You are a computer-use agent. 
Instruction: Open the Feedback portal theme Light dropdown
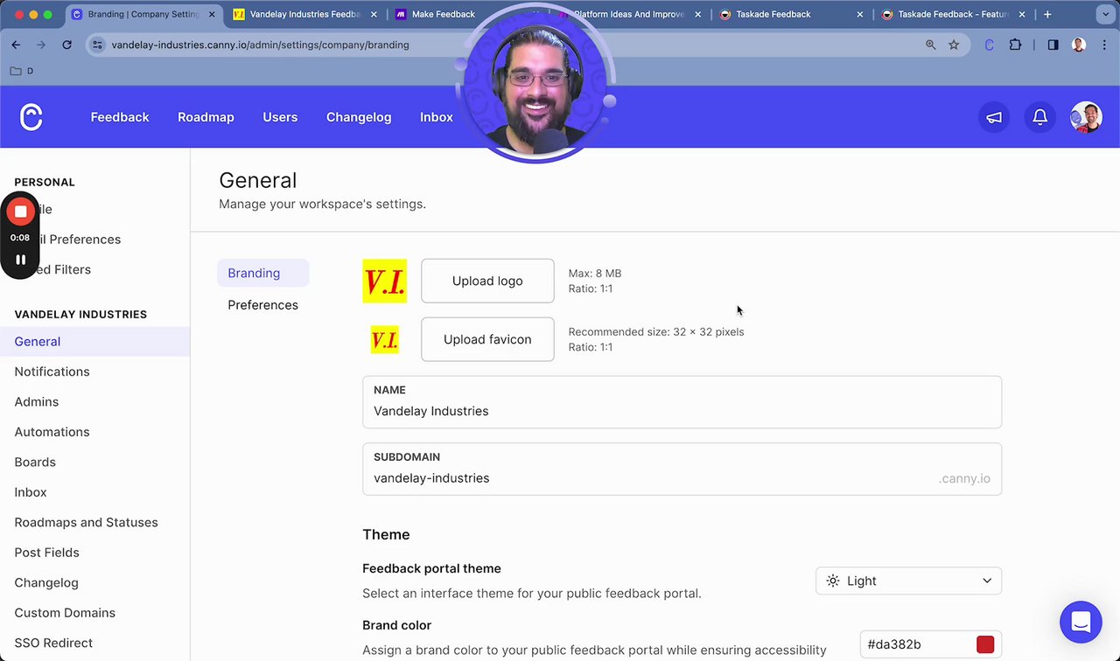point(908,581)
